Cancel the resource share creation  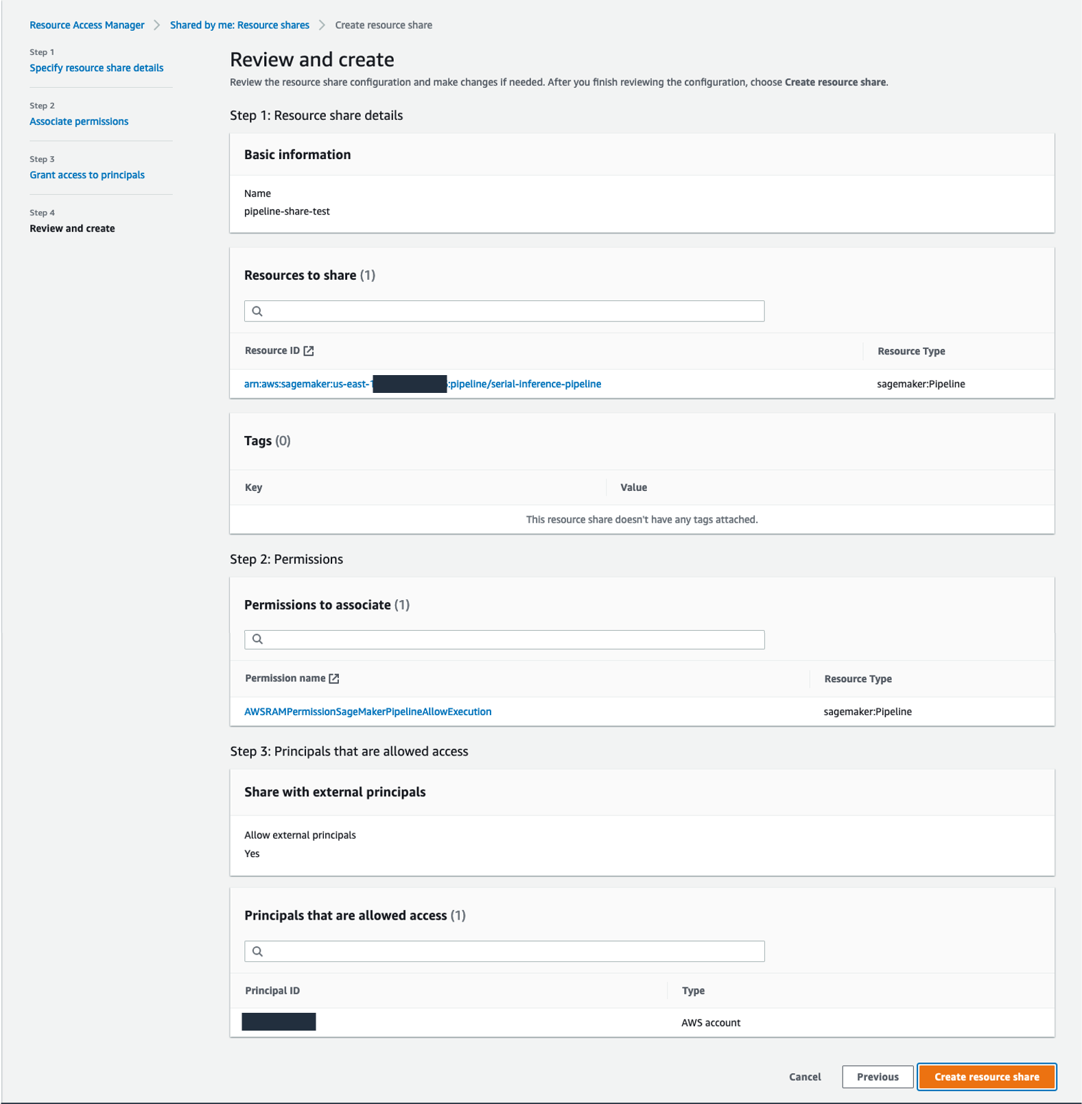[x=805, y=1077]
